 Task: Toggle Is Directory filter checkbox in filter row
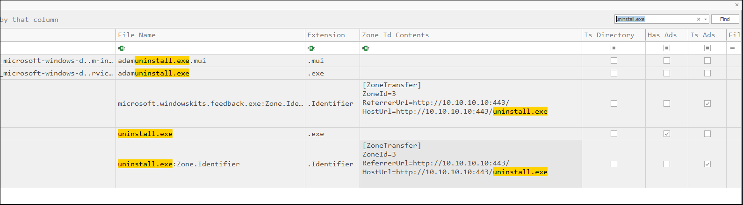click(614, 48)
